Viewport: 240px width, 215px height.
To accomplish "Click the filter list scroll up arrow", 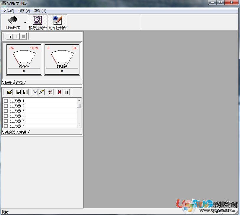I will pos(79,100).
